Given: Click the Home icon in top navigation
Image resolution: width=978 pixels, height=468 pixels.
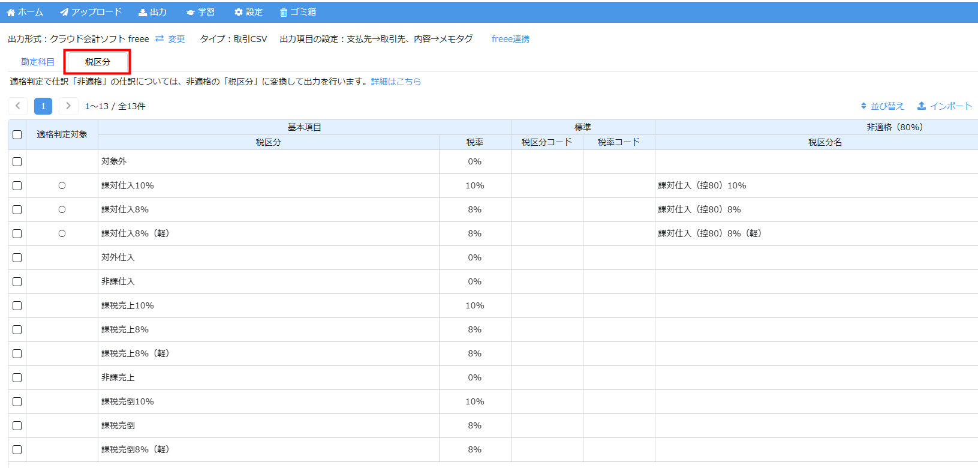Looking at the screenshot, I should [11, 13].
